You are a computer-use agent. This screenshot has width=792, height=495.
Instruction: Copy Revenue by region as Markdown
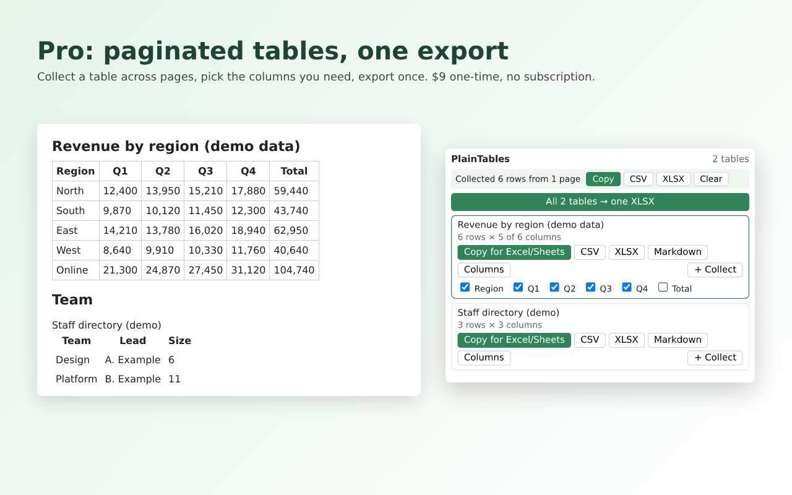678,252
